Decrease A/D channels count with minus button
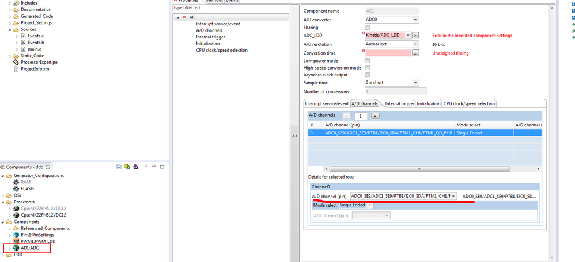575x262 pixels. pyautogui.click(x=346, y=116)
